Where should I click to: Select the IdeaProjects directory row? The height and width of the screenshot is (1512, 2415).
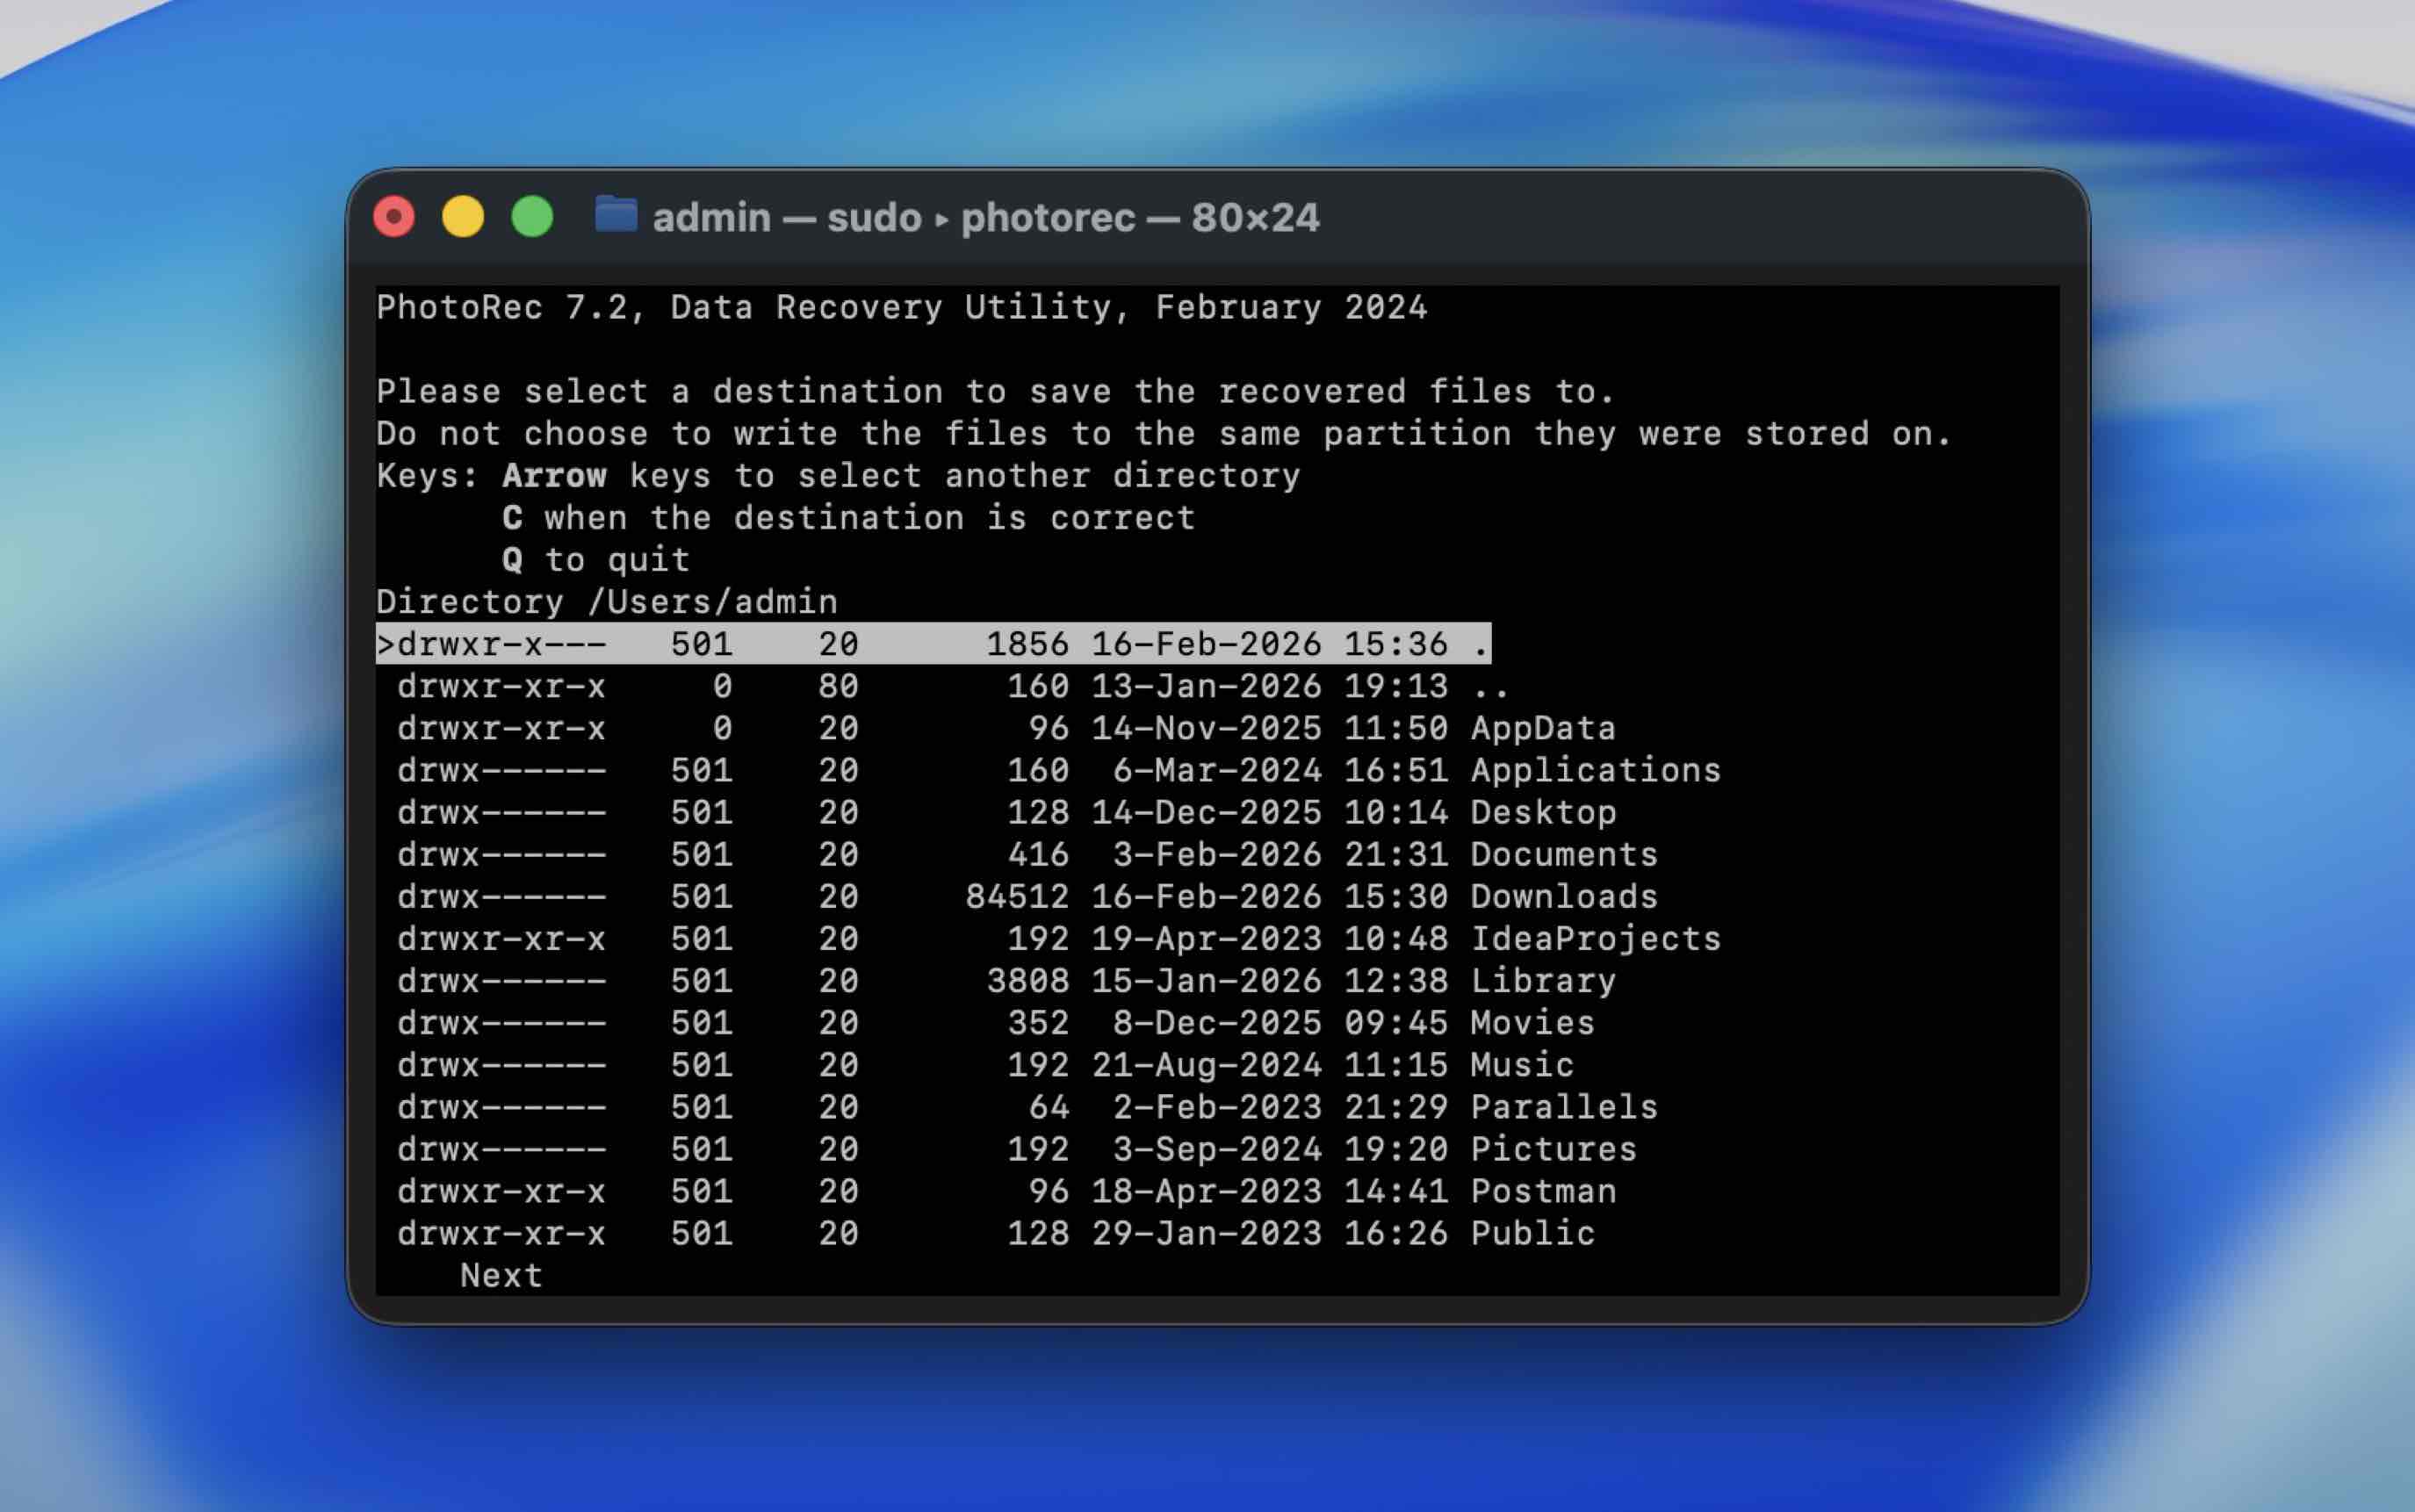[1594, 939]
